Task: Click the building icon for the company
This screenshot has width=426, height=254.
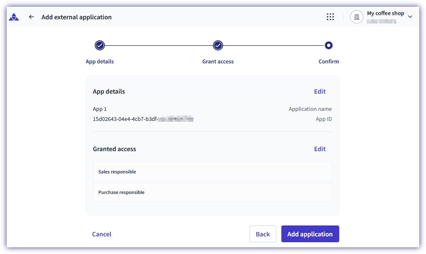Action: (x=357, y=17)
